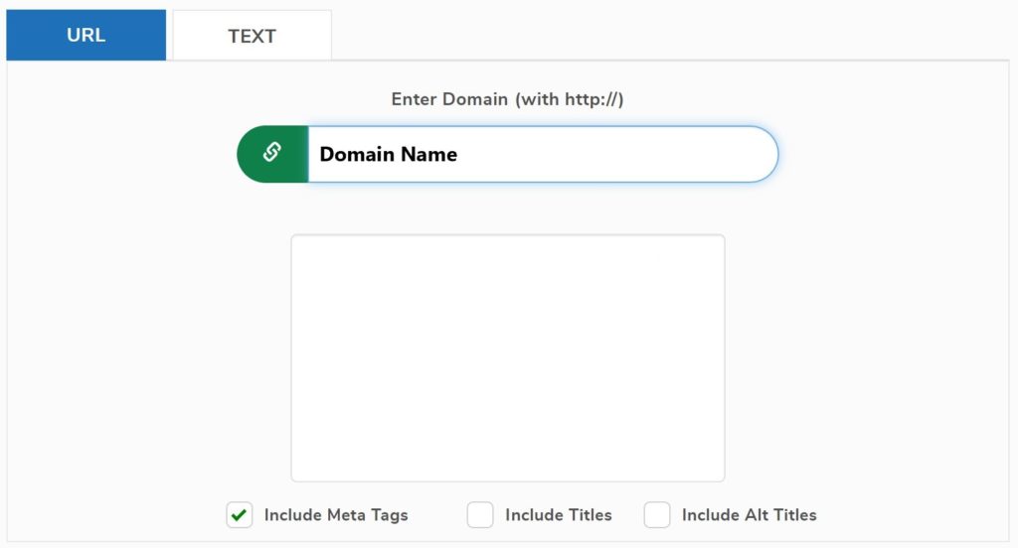Toggle the empty box beside Include Titles

[480, 515]
